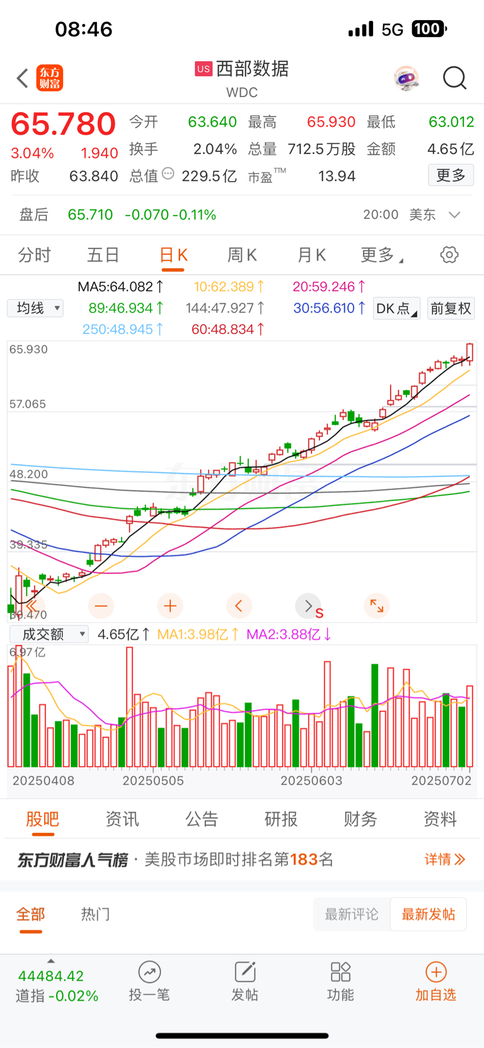Viewport: 484px width, 1048px height.
Task: Open the DK点 selector
Action: [x=397, y=308]
